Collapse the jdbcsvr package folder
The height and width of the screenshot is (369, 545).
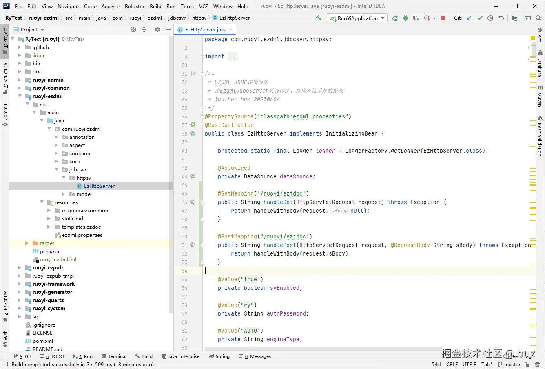pyautogui.click(x=57, y=170)
